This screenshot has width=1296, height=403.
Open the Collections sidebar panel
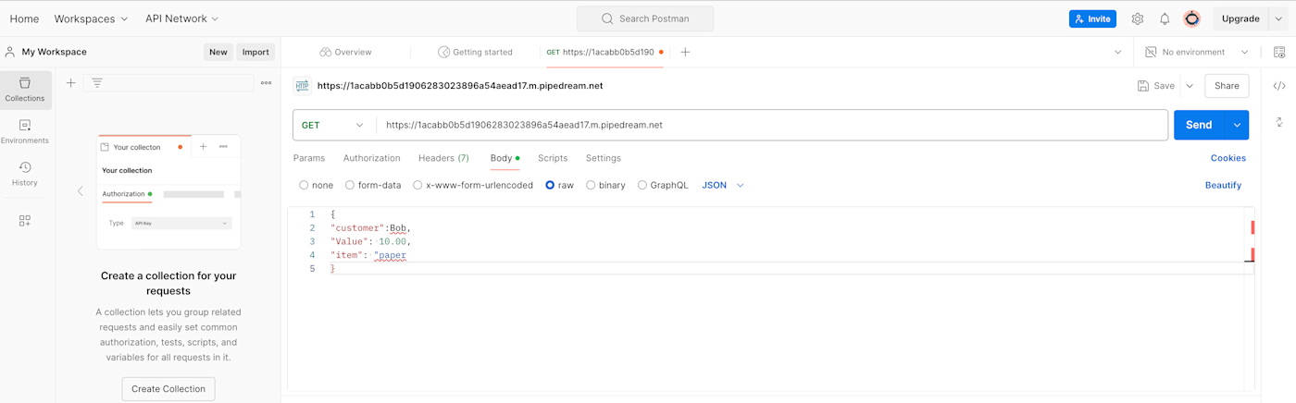pos(25,90)
